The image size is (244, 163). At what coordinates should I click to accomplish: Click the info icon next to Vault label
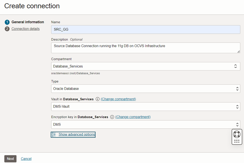(x=97, y=99)
